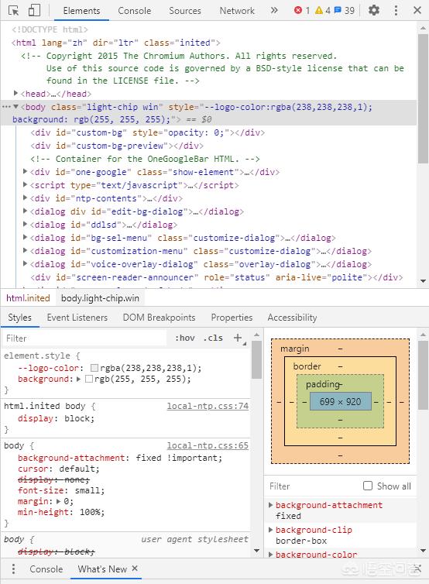
Task: Click the 699 × 920 content box
Action: pos(340,401)
